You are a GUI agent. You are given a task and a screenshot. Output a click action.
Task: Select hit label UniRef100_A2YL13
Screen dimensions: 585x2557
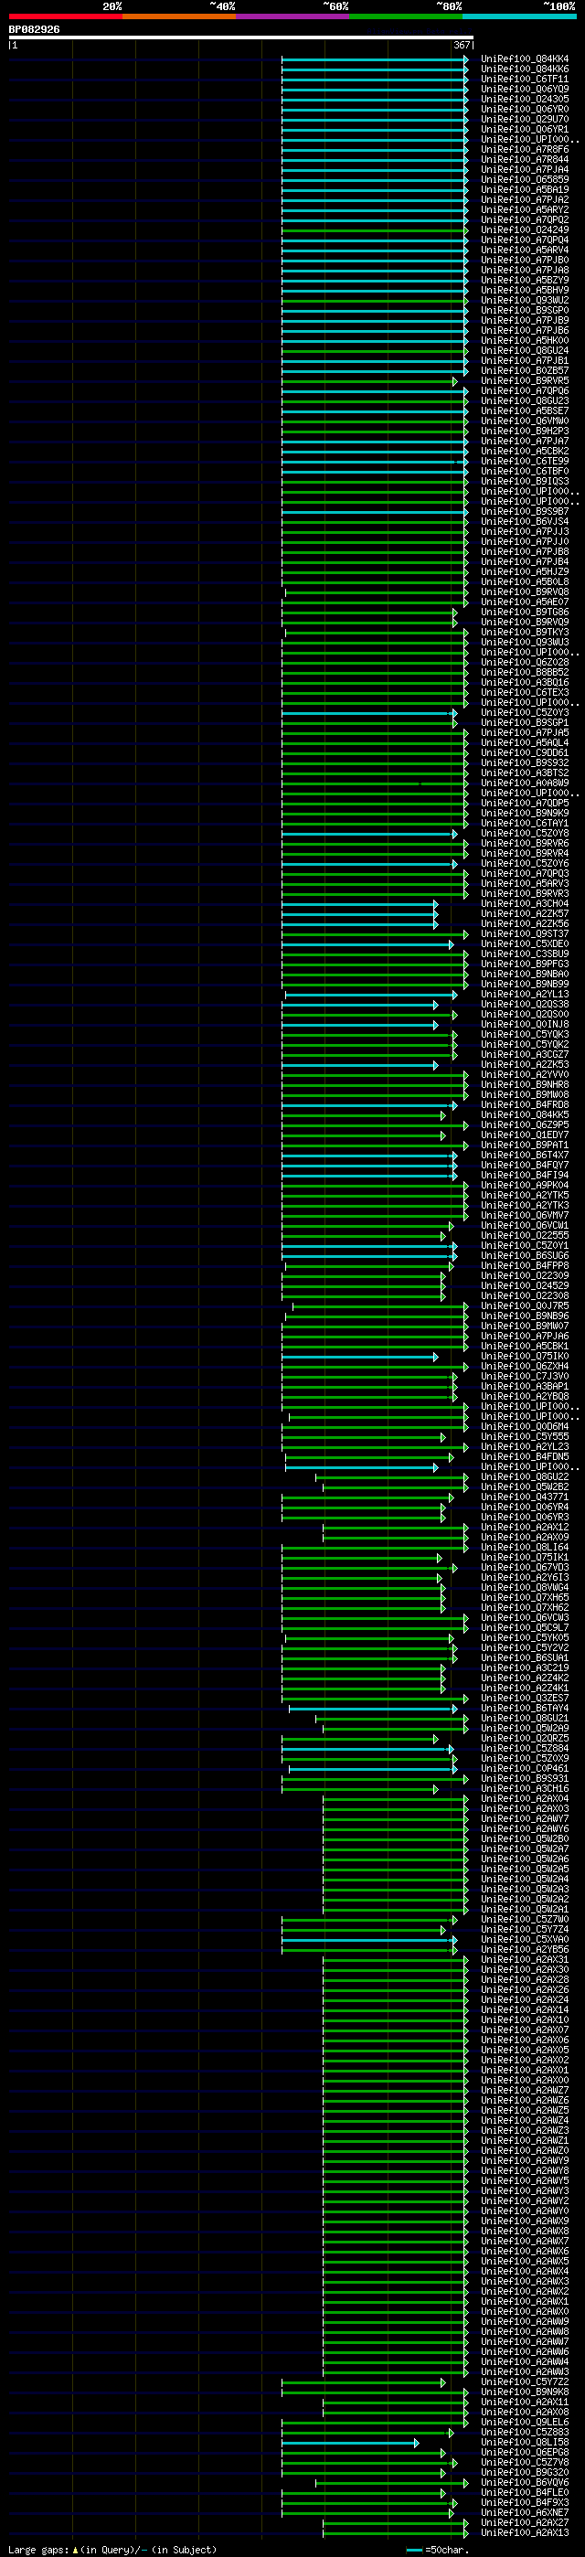[525, 994]
